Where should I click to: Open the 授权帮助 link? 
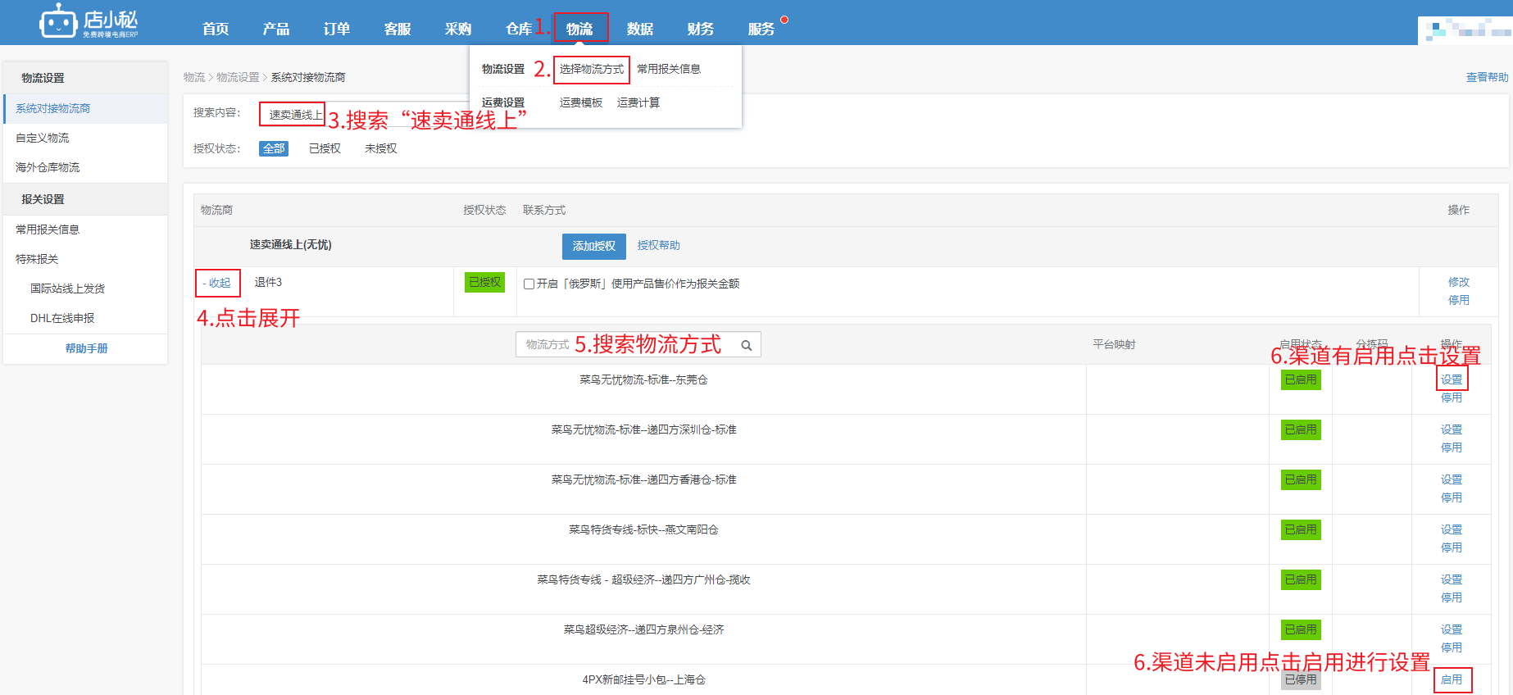tap(659, 245)
